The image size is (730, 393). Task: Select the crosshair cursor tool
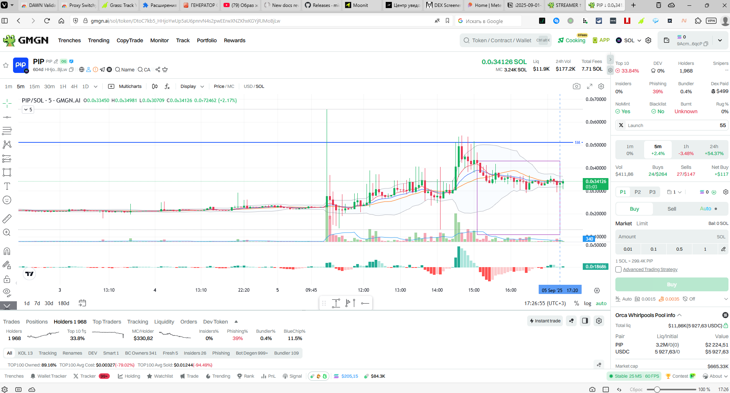[7, 103]
